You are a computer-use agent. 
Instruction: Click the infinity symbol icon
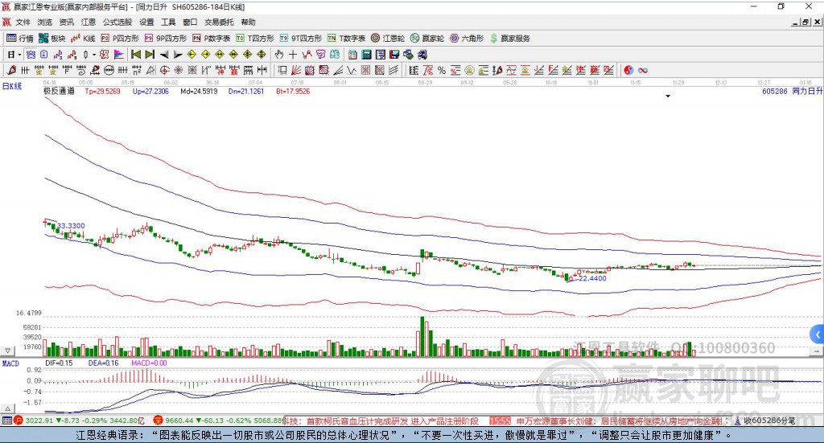point(643,71)
